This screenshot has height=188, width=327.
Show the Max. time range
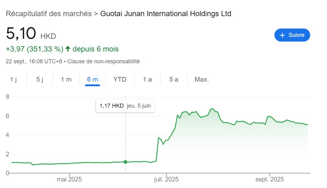(x=201, y=79)
